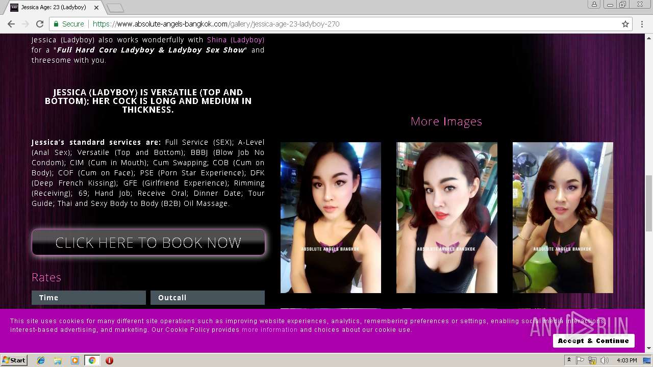Open the Chrome menu (three dots)
The width and height of the screenshot is (653, 367).
642,24
